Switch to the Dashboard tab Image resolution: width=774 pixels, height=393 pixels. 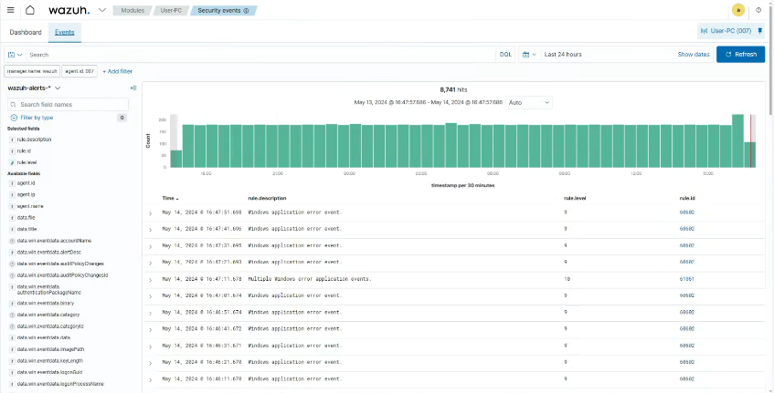pos(26,32)
